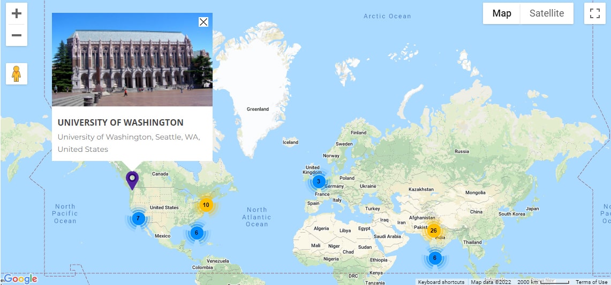Open the Google logo link
611x285 pixels.
21,279
